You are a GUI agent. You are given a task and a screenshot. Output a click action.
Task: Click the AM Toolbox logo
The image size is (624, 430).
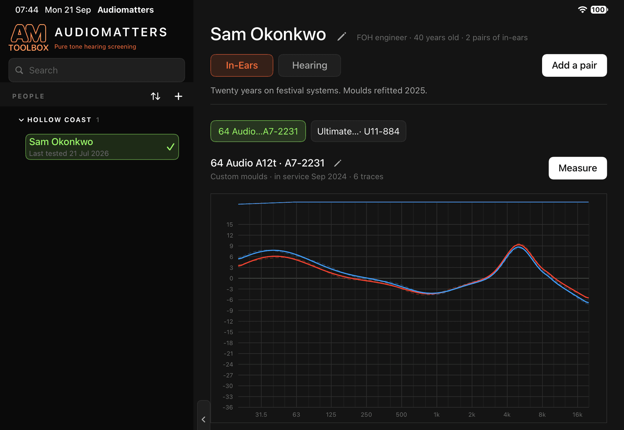(29, 38)
